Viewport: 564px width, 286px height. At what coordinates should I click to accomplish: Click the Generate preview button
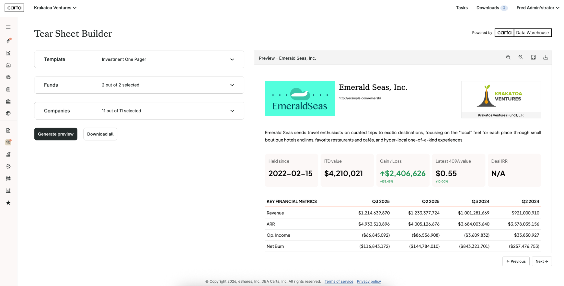56,134
